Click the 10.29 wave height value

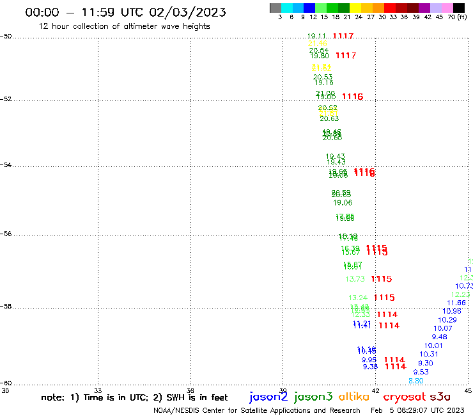click(x=447, y=320)
